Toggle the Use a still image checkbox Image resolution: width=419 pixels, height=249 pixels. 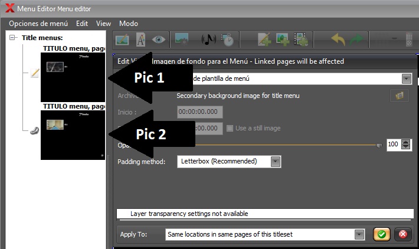click(230, 128)
